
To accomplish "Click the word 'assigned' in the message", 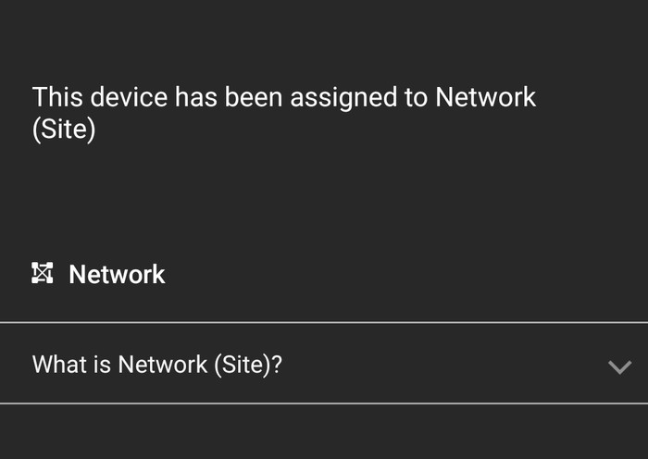I will click(343, 98).
